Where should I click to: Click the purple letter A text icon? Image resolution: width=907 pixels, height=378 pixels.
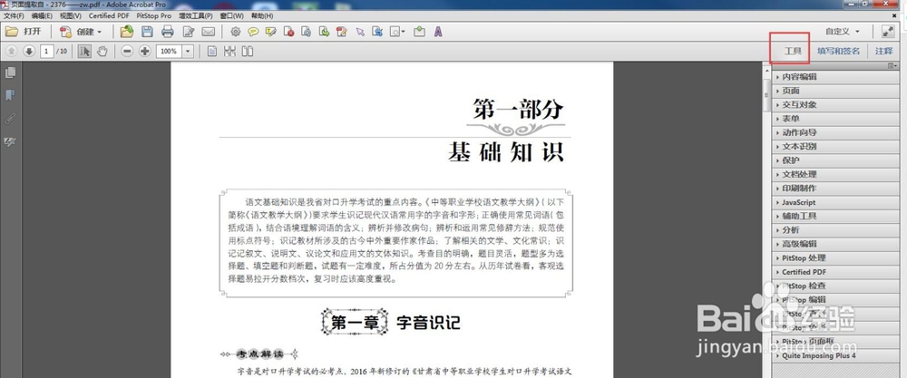438,32
